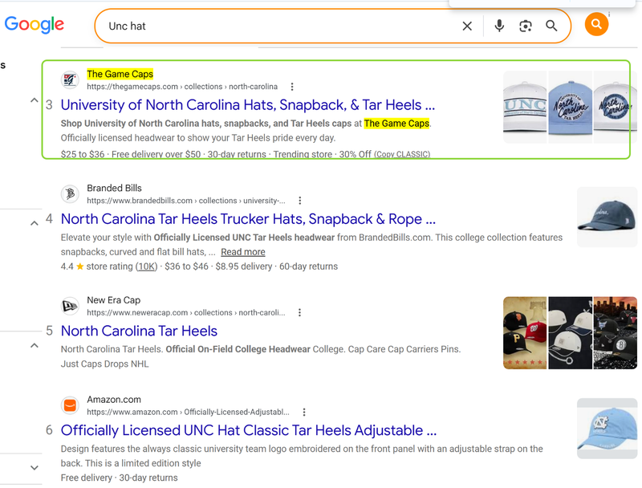Click 'Free delivery · 30-day returns' Amazon text
Viewport: 642px width, 488px height.
pyautogui.click(x=119, y=478)
